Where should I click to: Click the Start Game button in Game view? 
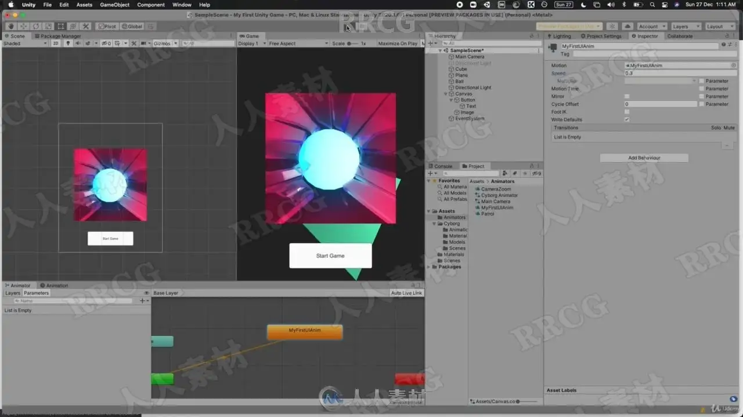330,255
